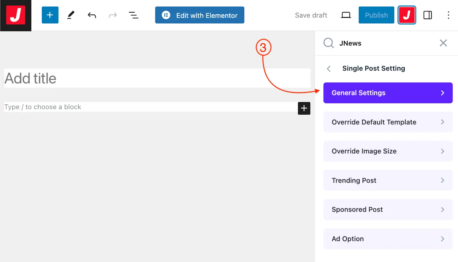The width and height of the screenshot is (458, 262).
Task: Open General Settings section
Action: [x=388, y=93]
